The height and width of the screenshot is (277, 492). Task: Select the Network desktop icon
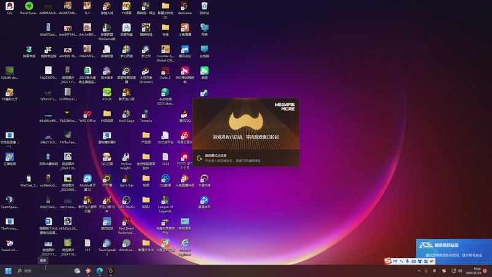click(x=204, y=30)
